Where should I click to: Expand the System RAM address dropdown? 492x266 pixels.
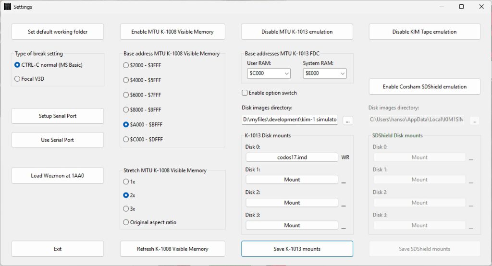pos(325,73)
